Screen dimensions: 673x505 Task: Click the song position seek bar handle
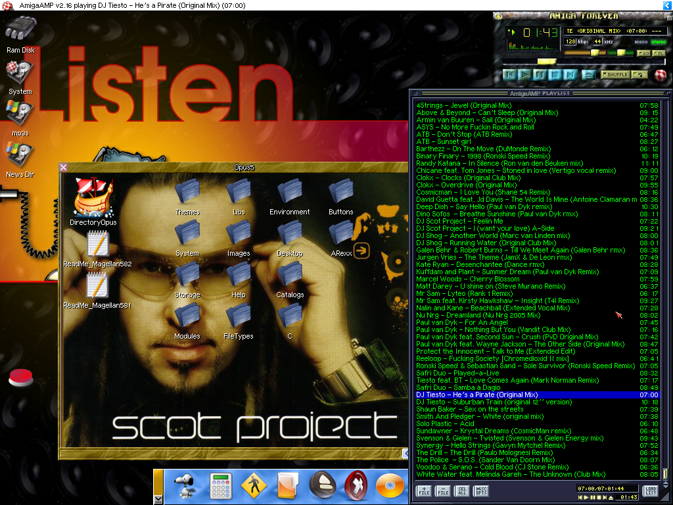click(x=547, y=62)
